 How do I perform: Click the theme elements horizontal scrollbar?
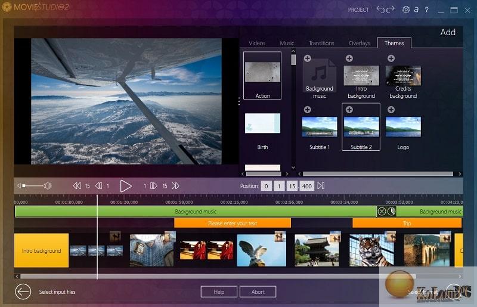pos(378,173)
